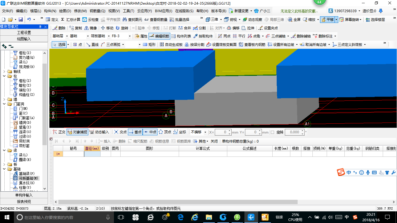This screenshot has width=397, height=223.
Task: Toggle 动态输入 dynamic input
Action: click(x=99, y=132)
